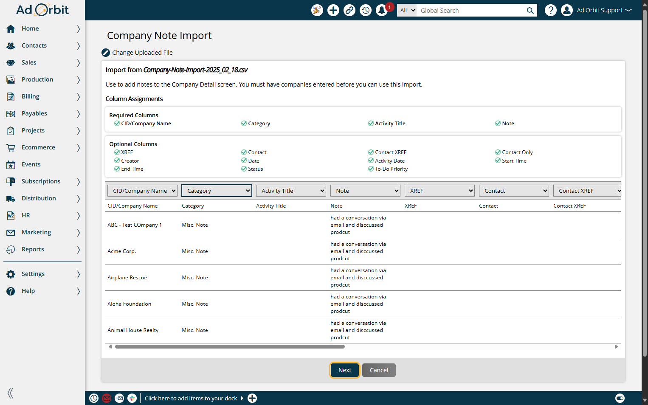The image size is (648, 405).
Task: Click the Projects clipboard icon in sidebar
Action: pos(11,130)
